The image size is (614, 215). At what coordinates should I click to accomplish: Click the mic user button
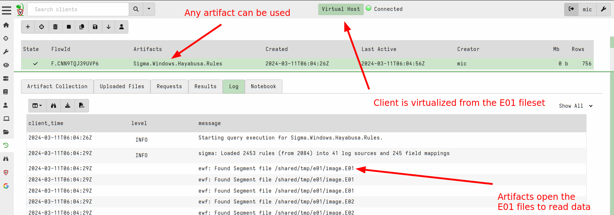[x=587, y=9]
